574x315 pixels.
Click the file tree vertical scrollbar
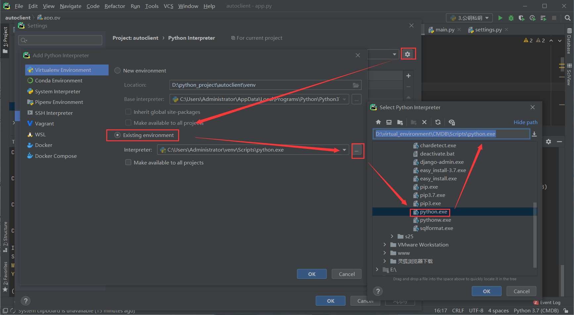(x=535, y=235)
